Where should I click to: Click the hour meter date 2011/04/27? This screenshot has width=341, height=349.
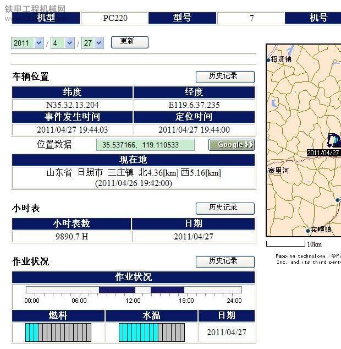[x=193, y=236]
